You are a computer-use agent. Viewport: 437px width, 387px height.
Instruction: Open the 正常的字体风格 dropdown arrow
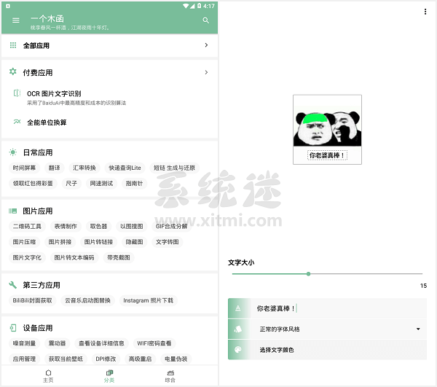click(x=418, y=329)
